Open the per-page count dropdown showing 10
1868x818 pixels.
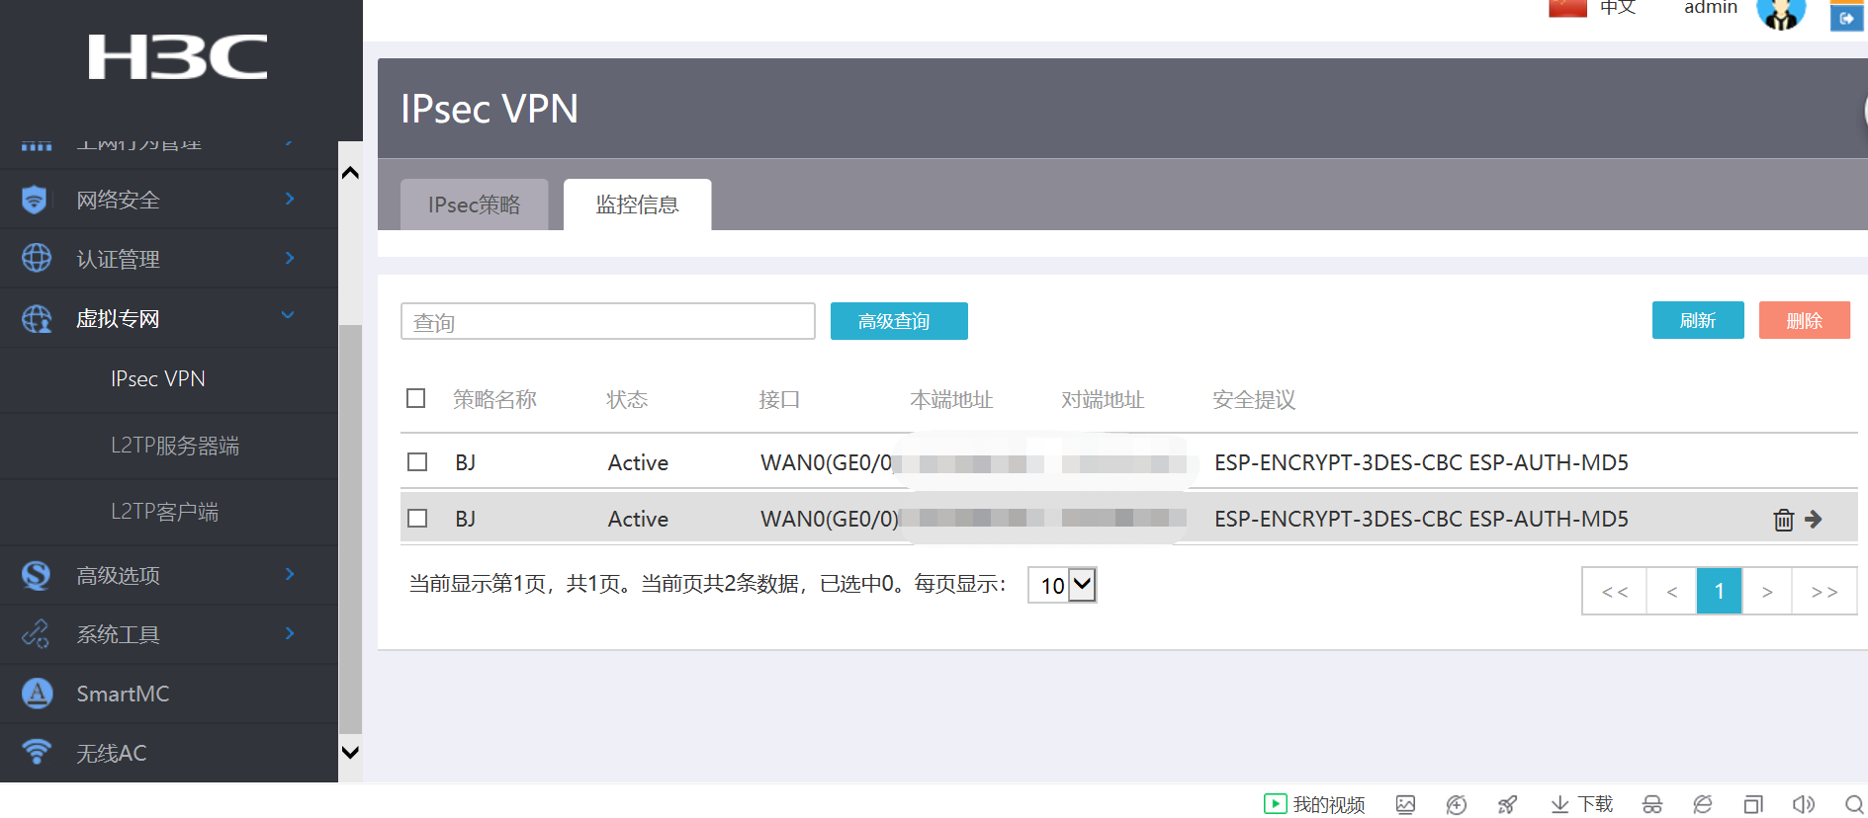(1062, 585)
